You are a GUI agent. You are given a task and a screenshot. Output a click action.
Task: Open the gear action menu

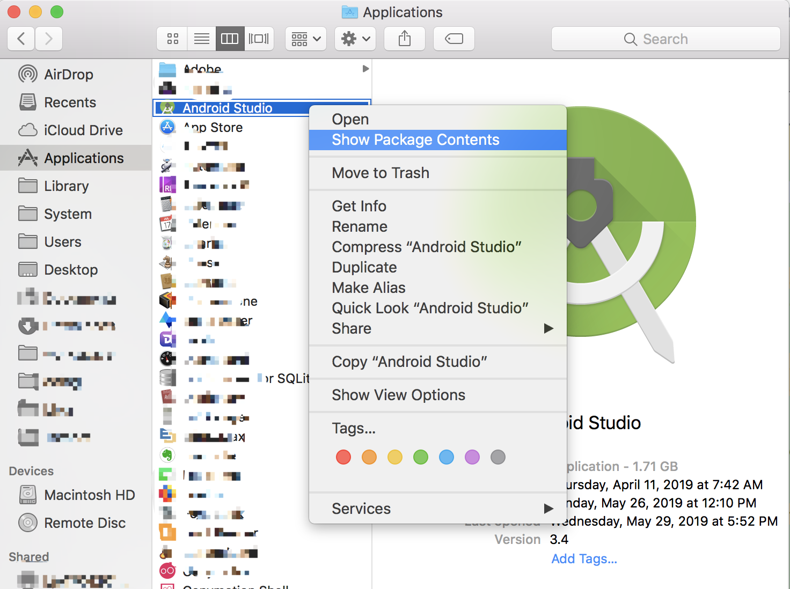[355, 39]
